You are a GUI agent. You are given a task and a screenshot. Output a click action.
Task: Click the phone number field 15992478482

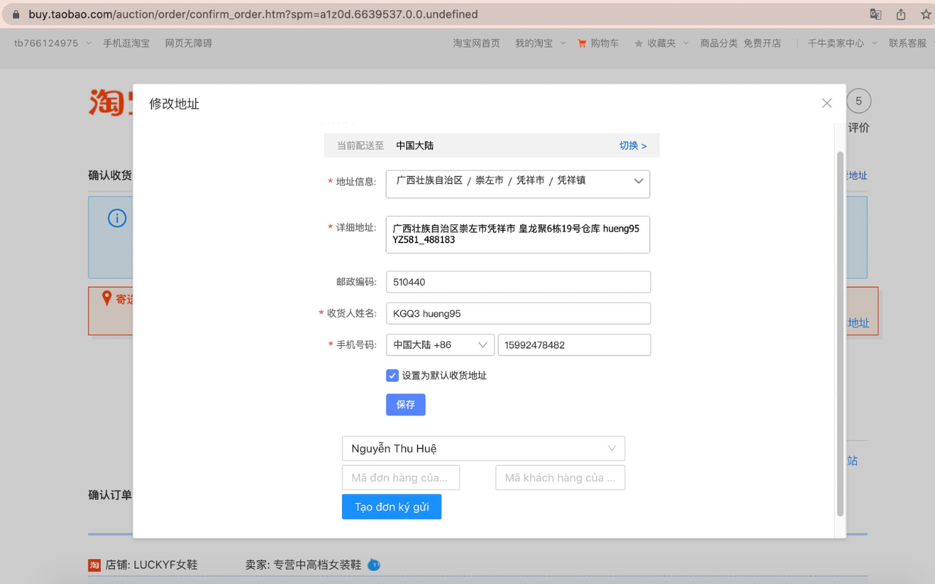[574, 345]
